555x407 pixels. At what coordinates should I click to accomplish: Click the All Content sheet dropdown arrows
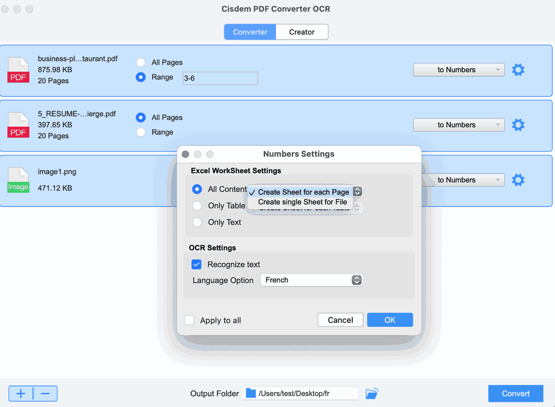click(x=357, y=191)
